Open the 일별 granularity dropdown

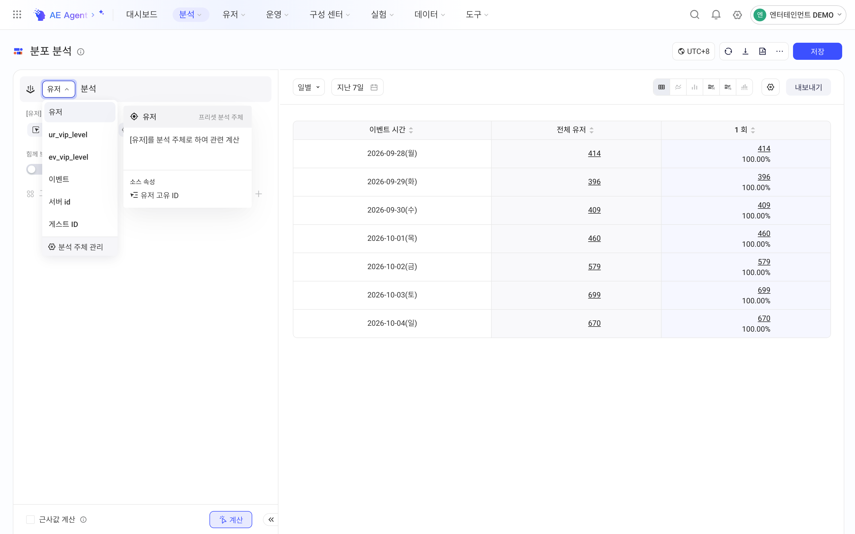309,87
